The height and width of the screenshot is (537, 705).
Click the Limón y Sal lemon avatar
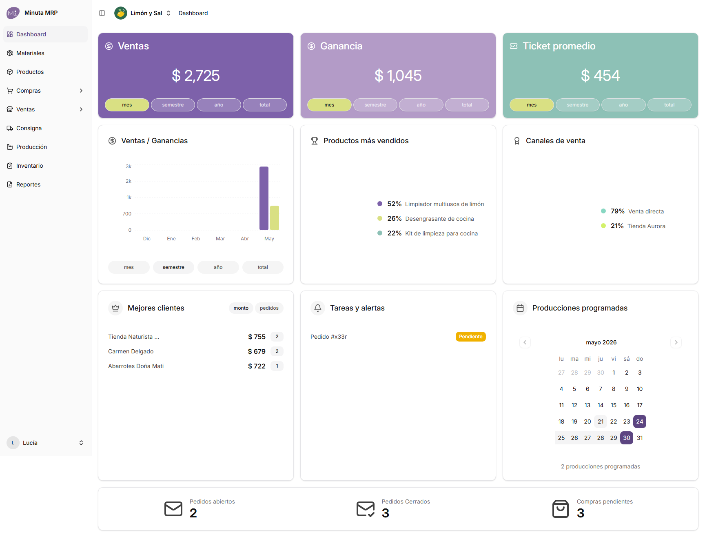point(121,13)
